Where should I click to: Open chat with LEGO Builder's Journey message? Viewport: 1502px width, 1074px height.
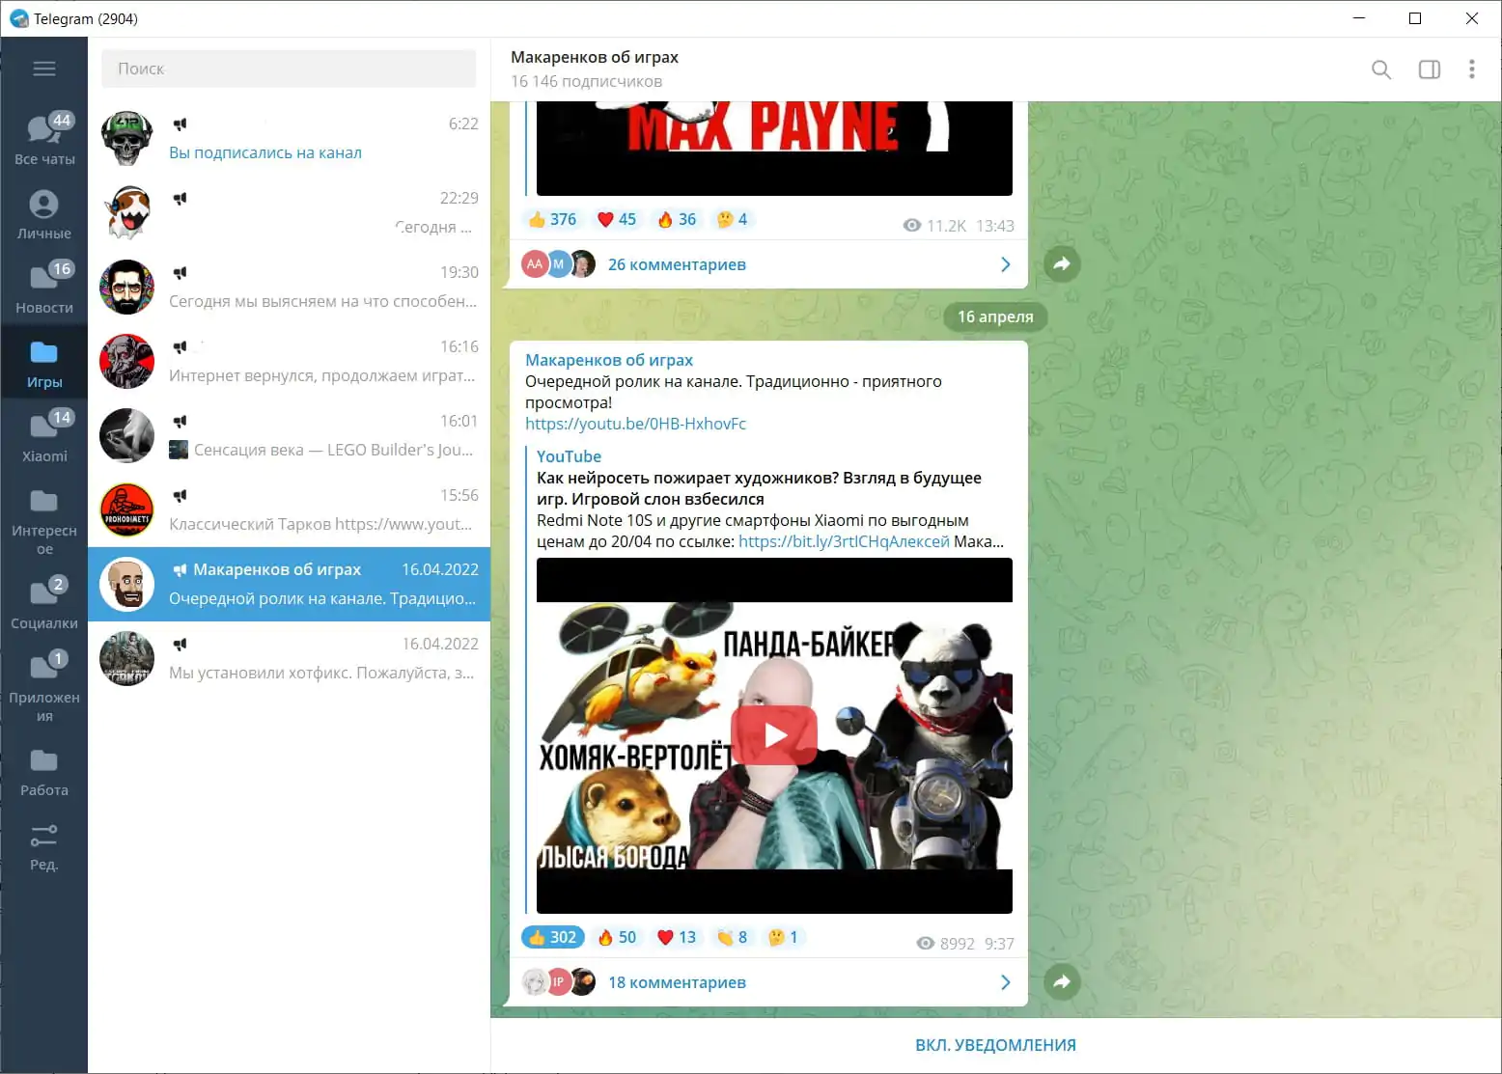point(290,435)
